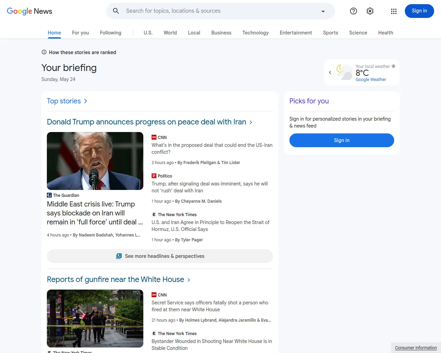Select the Home tab
The width and height of the screenshot is (441, 353).
click(54, 33)
